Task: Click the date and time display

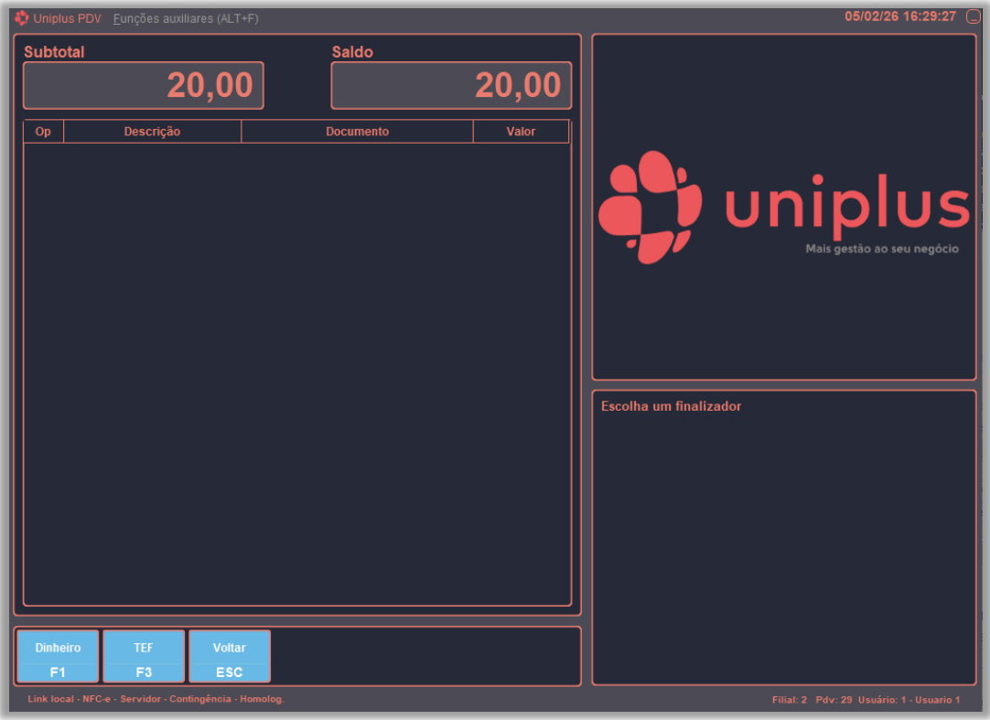Action: pyautogui.click(x=899, y=16)
